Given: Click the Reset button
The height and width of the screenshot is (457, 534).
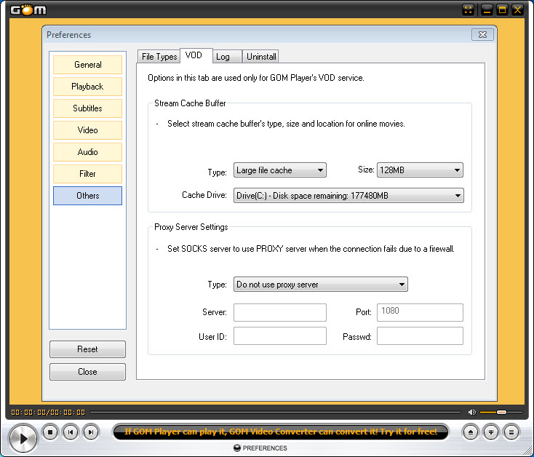Looking at the screenshot, I should [87, 349].
